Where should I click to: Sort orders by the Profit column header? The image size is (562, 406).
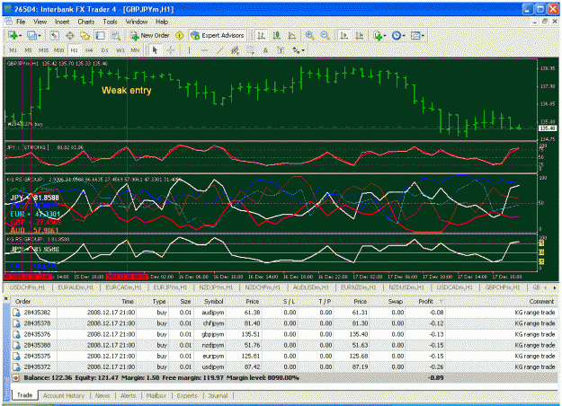[425, 302]
